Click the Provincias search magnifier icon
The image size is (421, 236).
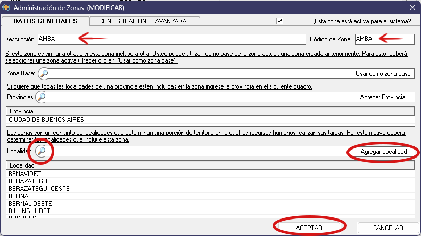coord(40,97)
